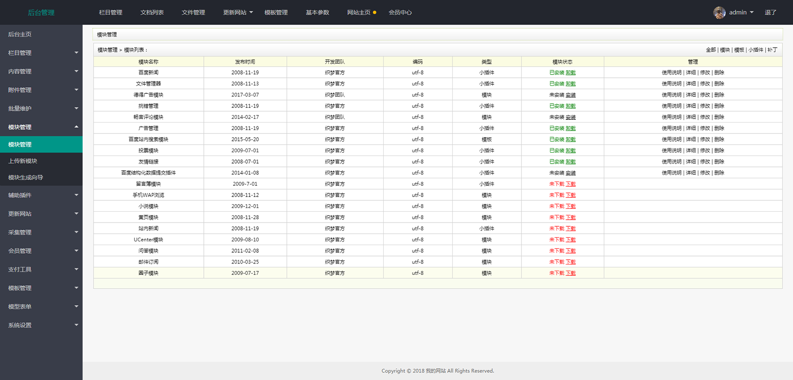Click the 模块名称 column header
This screenshot has height=380, width=793.
coord(148,62)
